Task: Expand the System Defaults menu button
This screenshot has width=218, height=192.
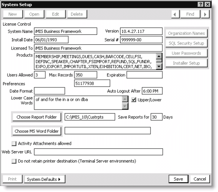Action: 45,179
